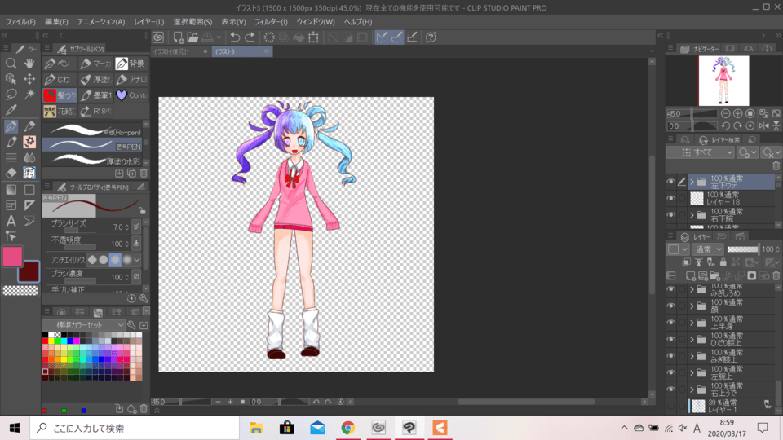The image size is (783, 440).
Task: Click the New canvas icon
Action: pyautogui.click(x=178, y=37)
